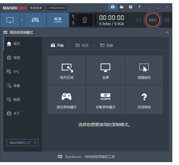Switch to the 图像 tab

pyautogui.click(x=107, y=45)
